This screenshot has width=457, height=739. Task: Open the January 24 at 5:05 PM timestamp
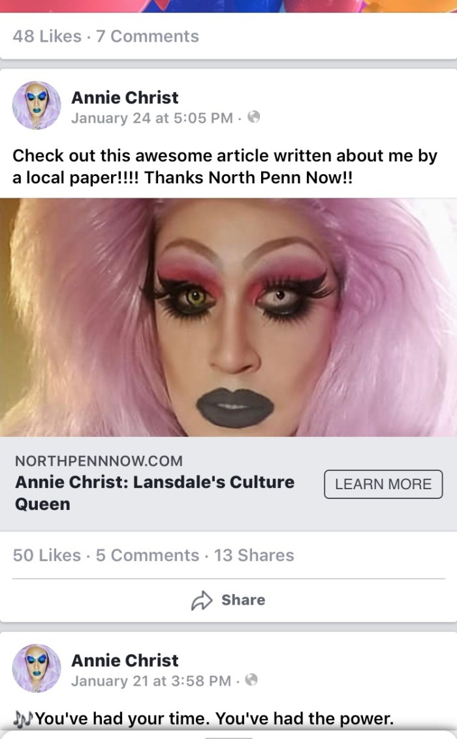point(152,118)
